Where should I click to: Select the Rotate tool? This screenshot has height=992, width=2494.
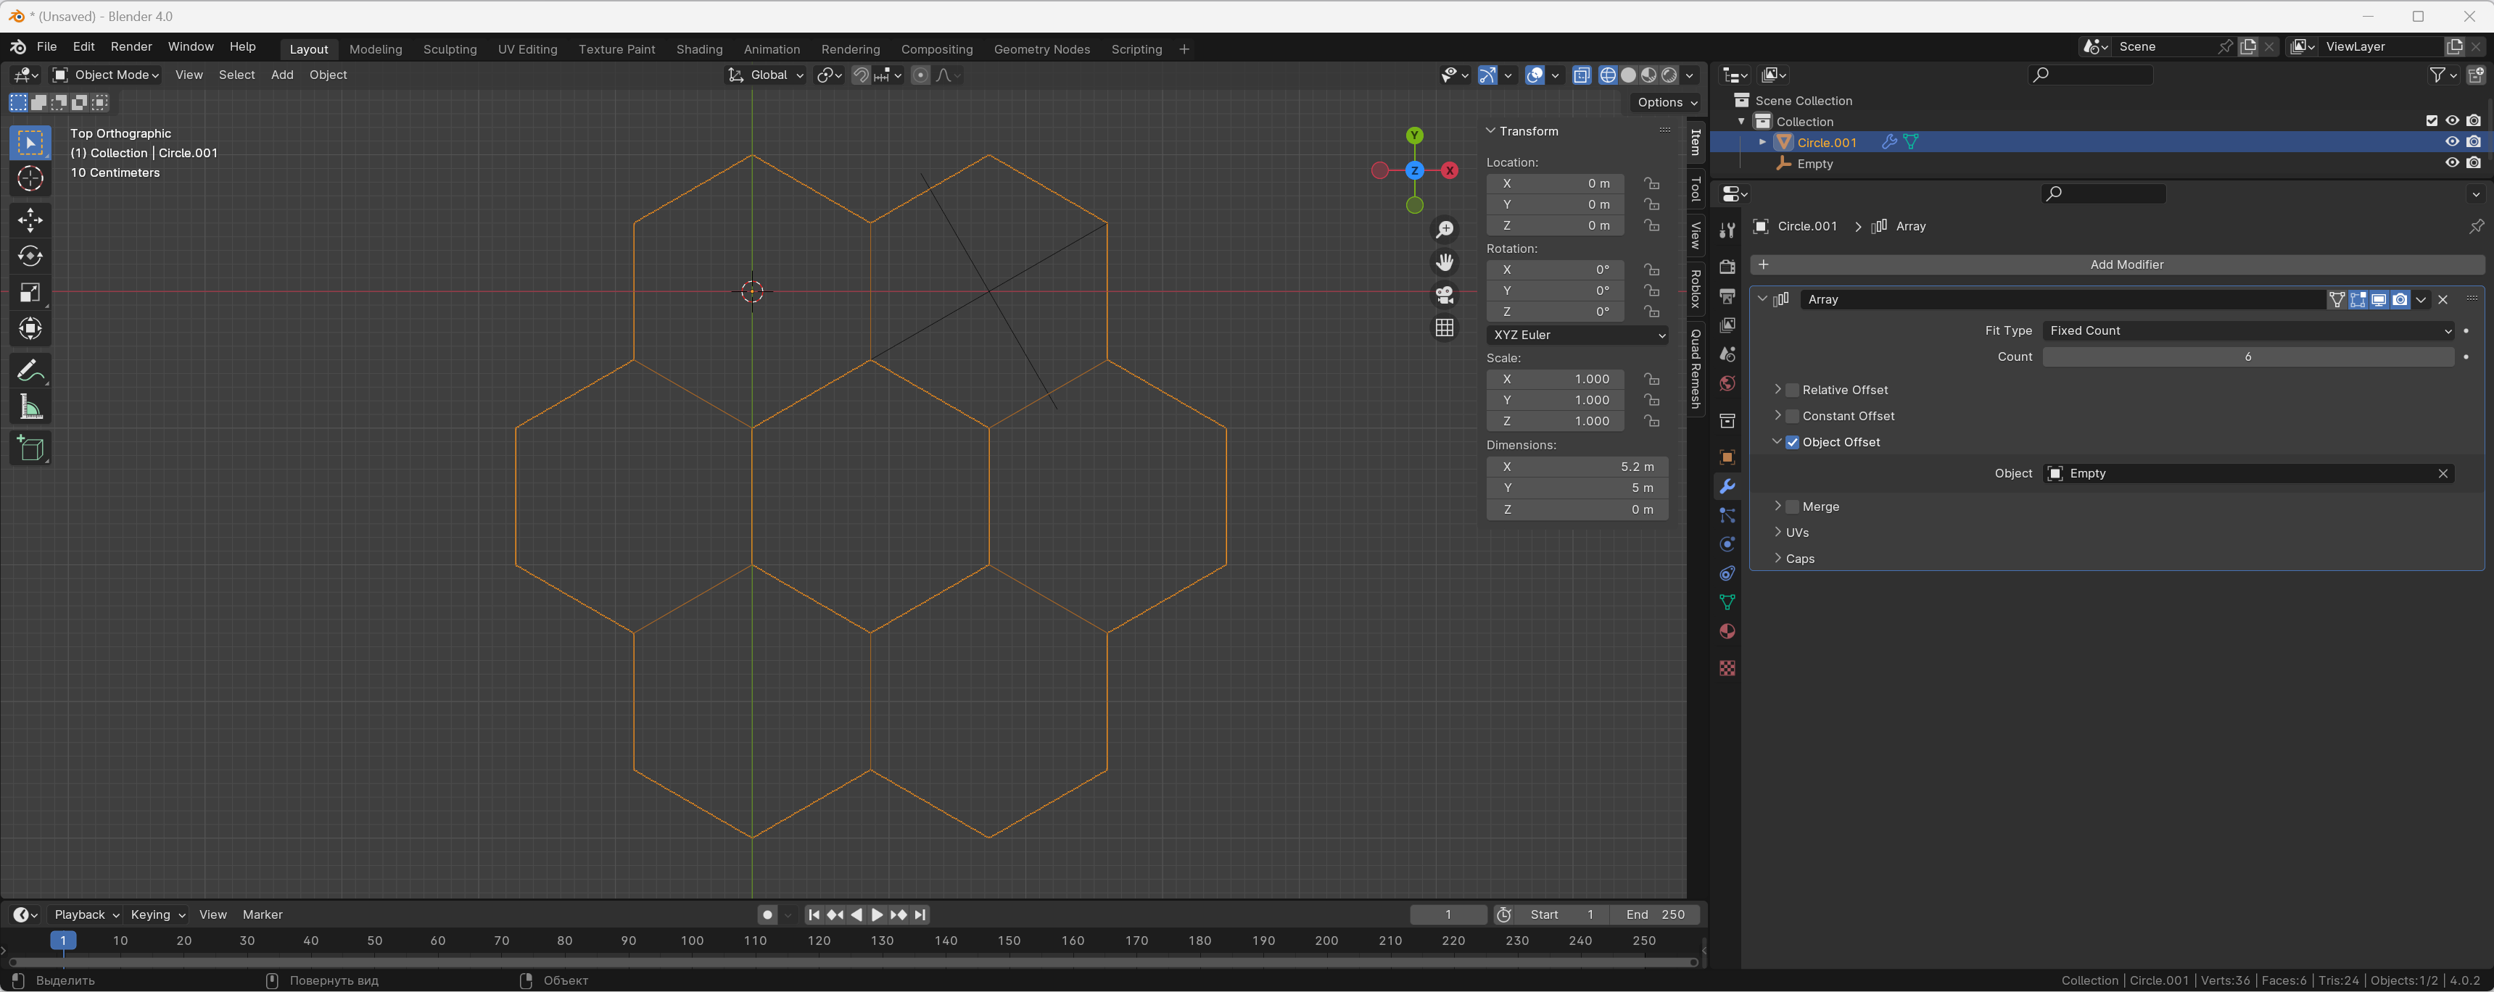click(30, 256)
